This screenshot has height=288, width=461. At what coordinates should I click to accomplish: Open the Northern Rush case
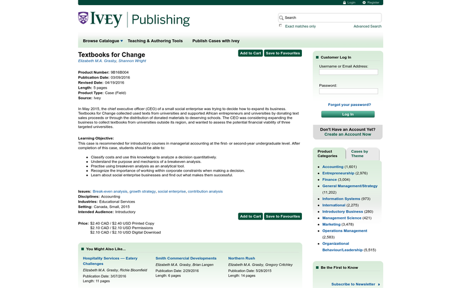coord(241,258)
